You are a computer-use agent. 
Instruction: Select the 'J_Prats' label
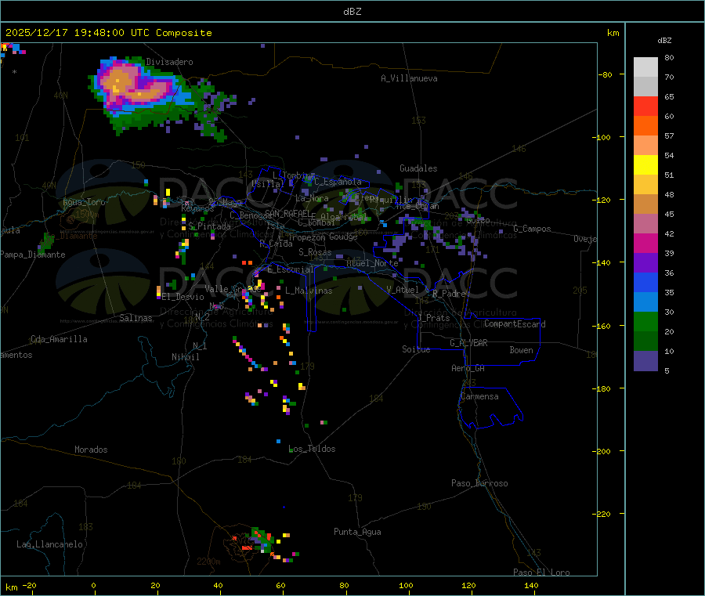pyautogui.click(x=434, y=318)
